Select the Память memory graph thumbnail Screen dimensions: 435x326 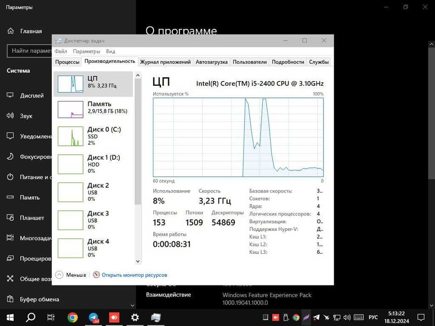pyautogui.click(x=70, y=109)
